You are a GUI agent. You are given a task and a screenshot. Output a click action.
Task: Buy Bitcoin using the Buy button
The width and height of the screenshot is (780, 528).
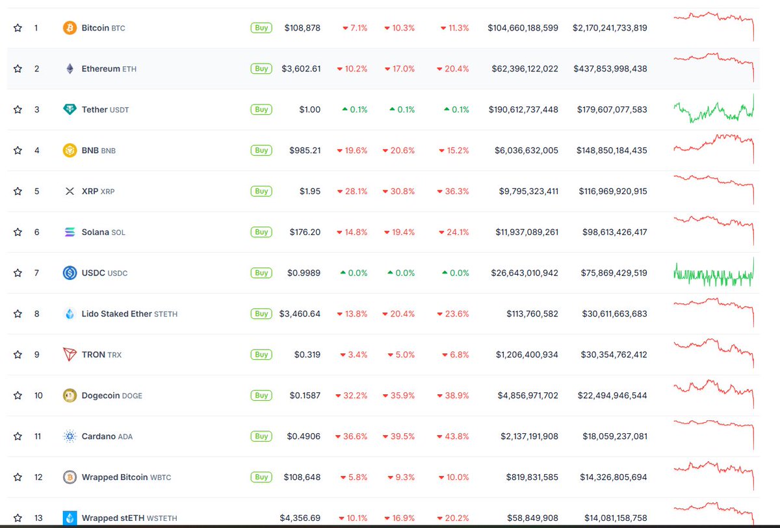(261, 28)
